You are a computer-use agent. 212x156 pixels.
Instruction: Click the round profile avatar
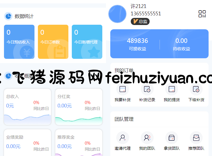[117, 14]
